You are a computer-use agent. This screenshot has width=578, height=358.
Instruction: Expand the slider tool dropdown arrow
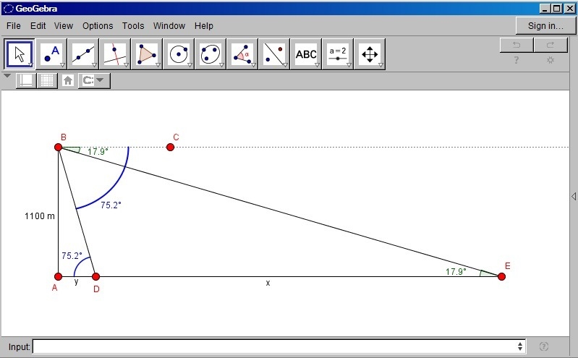coord(349,65)
